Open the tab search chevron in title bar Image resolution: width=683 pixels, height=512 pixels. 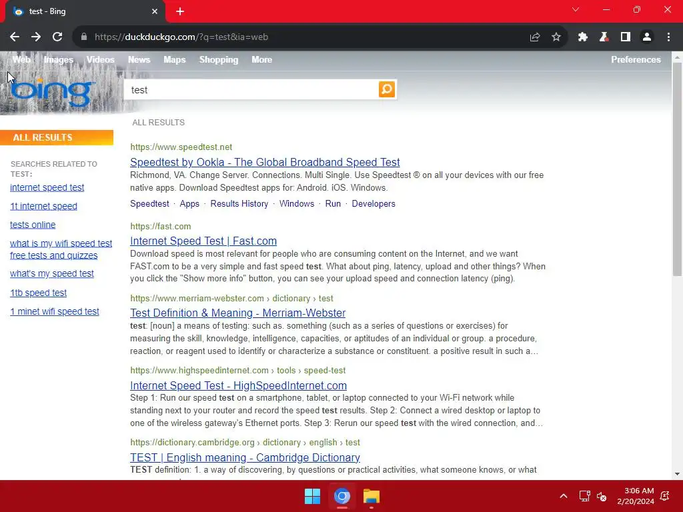(x=576, y=9)
